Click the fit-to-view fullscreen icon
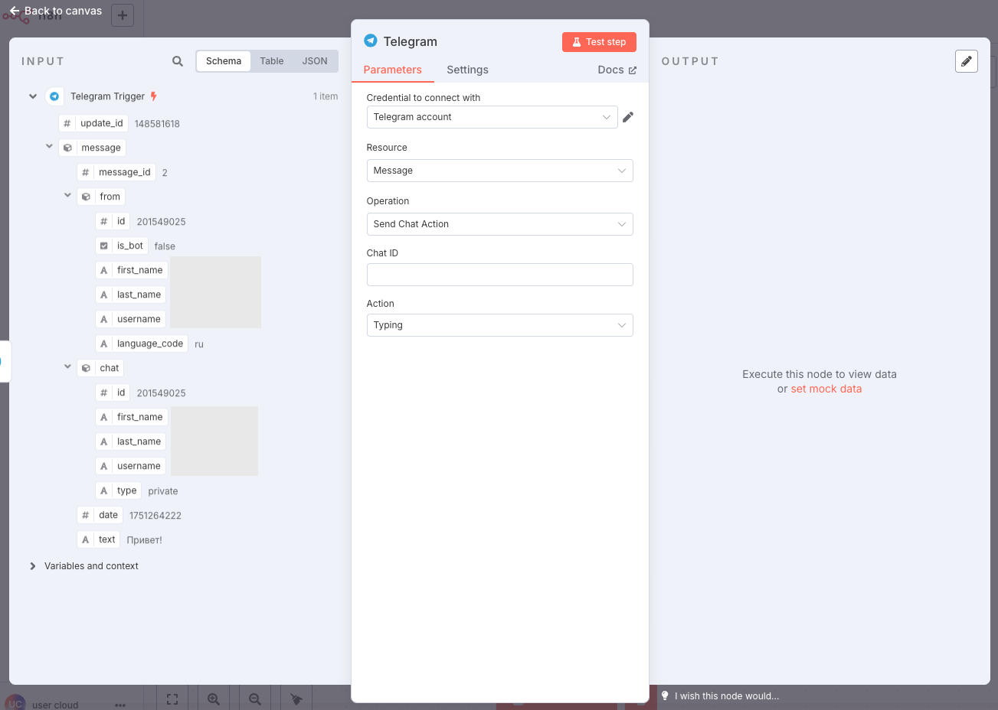Image resolution: width=998 pixels, height=710 pixels. pos(172,699)
